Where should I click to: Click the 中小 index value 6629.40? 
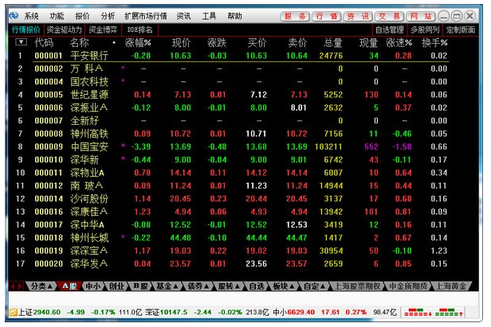pos(300,313)
